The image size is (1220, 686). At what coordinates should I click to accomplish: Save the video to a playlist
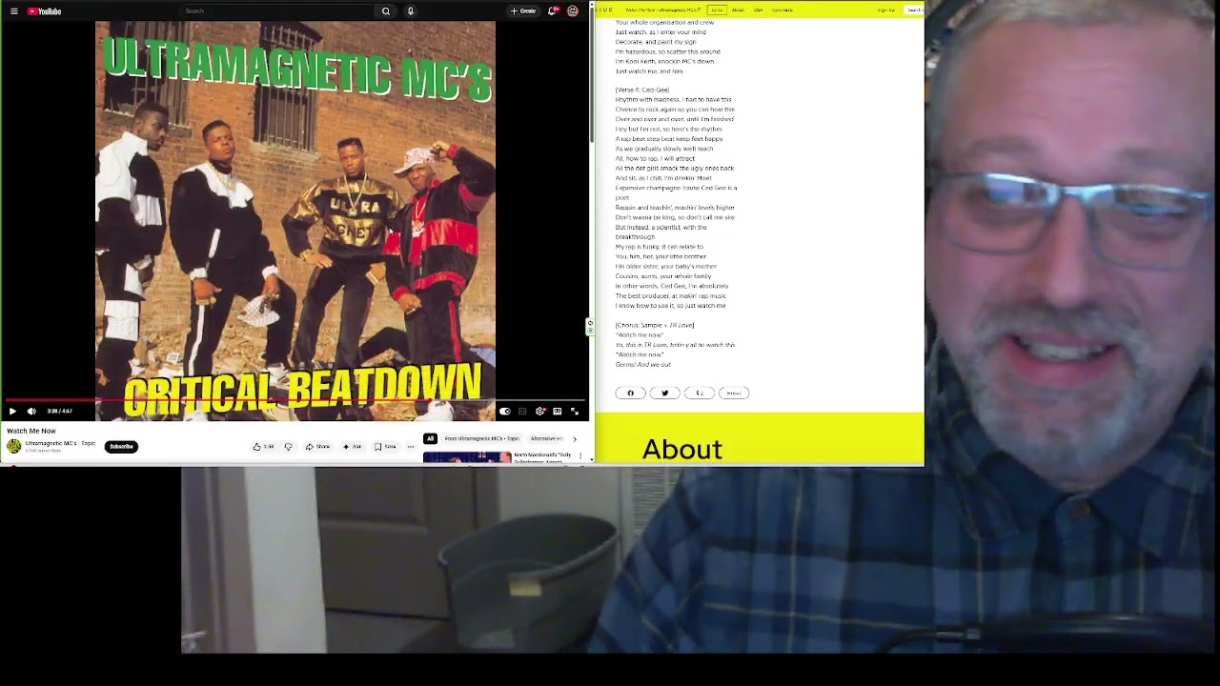(x=385, y=446)
